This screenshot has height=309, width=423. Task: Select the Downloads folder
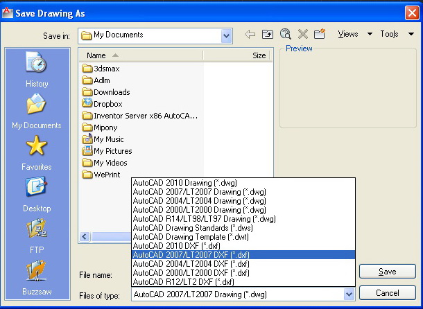pyautogui.click(x=105, y=92)
